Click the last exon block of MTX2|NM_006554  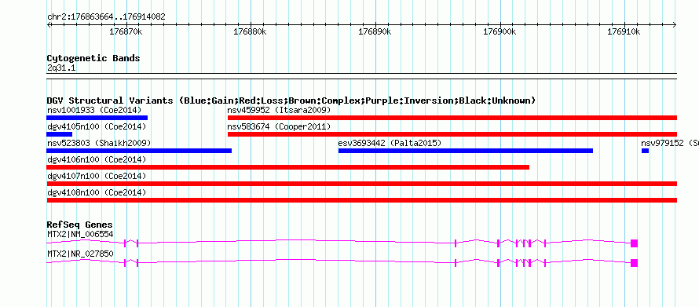coord(635,243)
